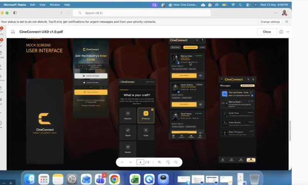Viewport: 308px width, 185px height.
Task: Click the date and time display
Action: tap(274, 5)
